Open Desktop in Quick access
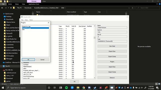The width and height of the screenshot is (161, 90). pyautogui.click(x=9, y=16)
